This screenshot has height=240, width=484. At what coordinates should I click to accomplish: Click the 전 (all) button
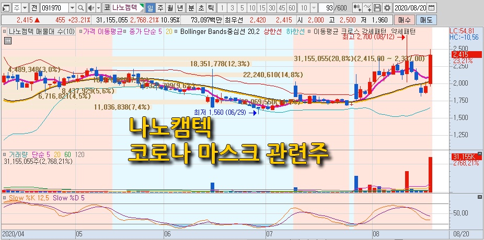34,8
